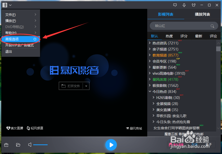The image size is (222, 154).
Task: Collapse the 今日热点 (834) category
Action: tap(150, 91)
